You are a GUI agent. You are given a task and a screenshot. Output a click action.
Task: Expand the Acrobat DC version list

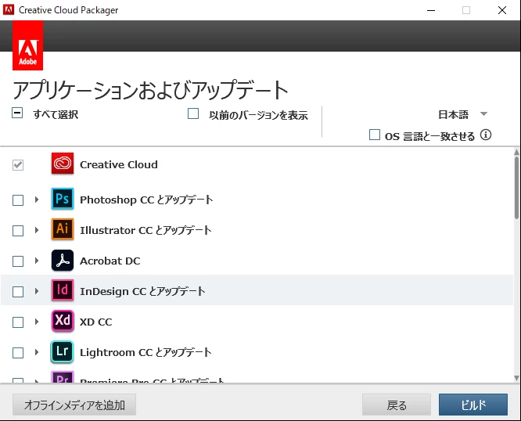pos(37,261)
